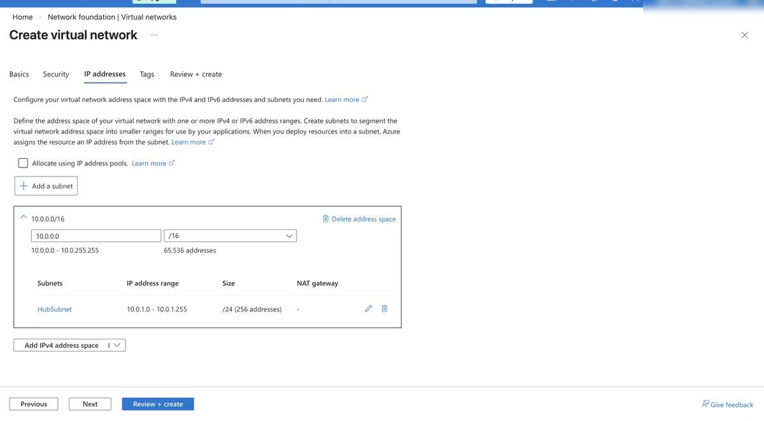
Task: Click the feedback person icon
Action: tap(705, 404)
